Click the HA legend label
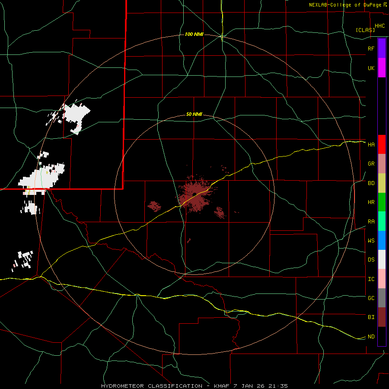 coord(371,145)
